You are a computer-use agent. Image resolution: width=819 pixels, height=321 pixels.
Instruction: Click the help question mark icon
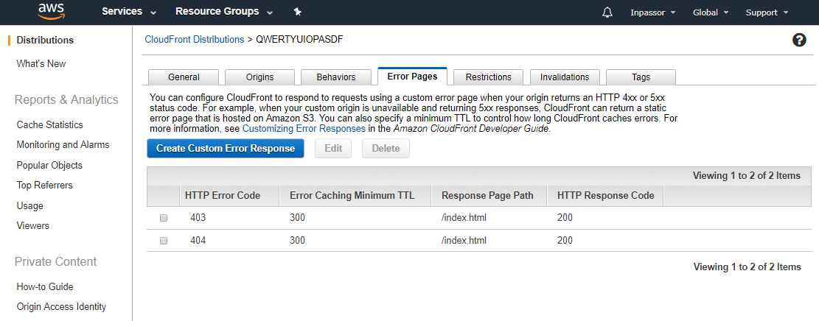point(799,40)
